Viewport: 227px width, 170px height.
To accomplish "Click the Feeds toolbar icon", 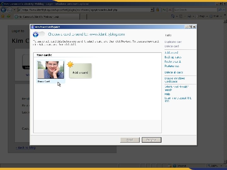I will click(181, 16).
